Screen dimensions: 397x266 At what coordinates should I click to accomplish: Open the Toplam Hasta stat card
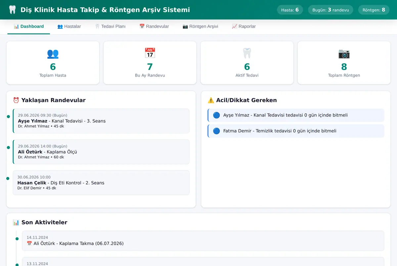tap(53, 63)
